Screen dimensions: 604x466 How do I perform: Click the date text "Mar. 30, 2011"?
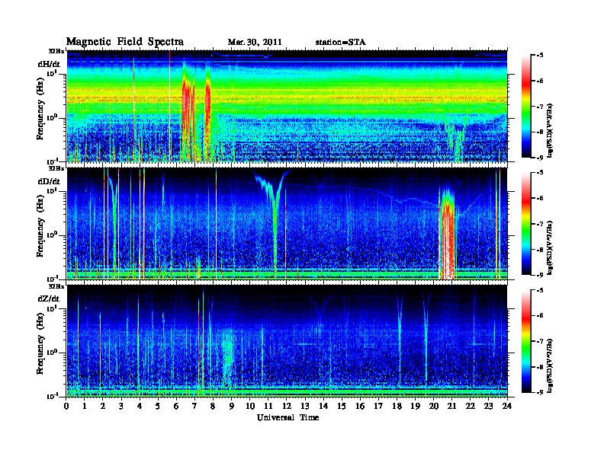(x=255, y=42)
